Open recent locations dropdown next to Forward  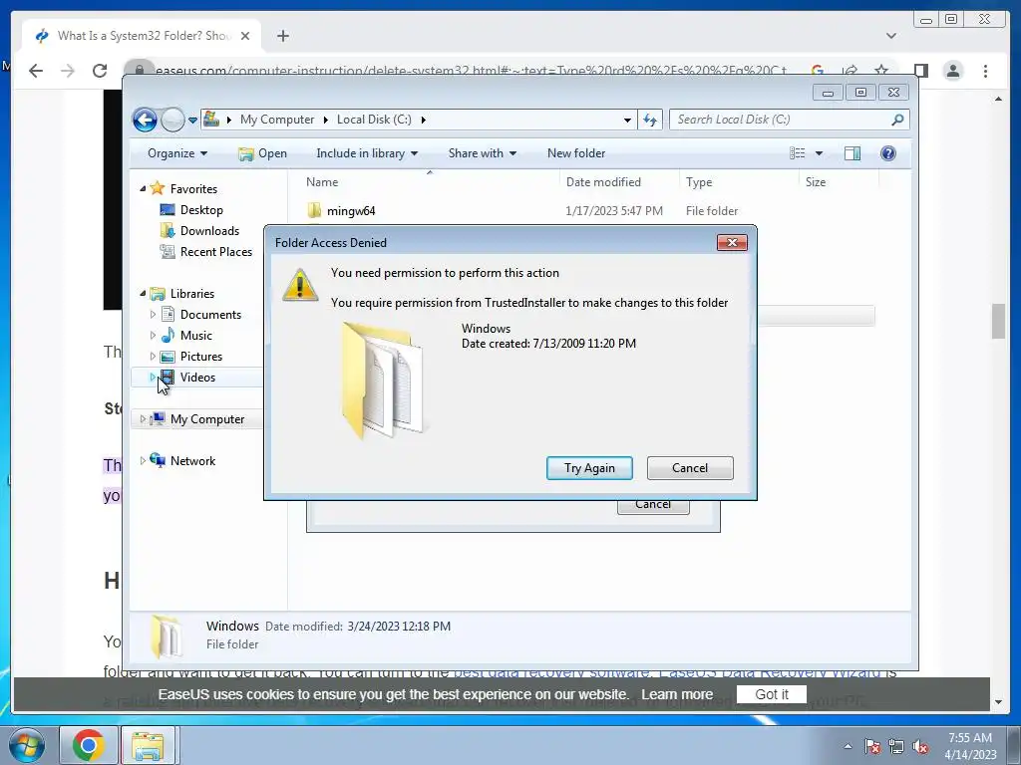tap(192, 121)
